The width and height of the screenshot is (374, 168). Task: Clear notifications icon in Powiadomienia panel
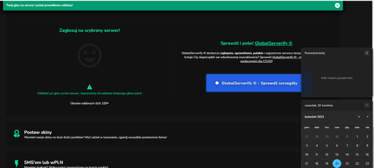pyautogui.click(x=367, y=53)
